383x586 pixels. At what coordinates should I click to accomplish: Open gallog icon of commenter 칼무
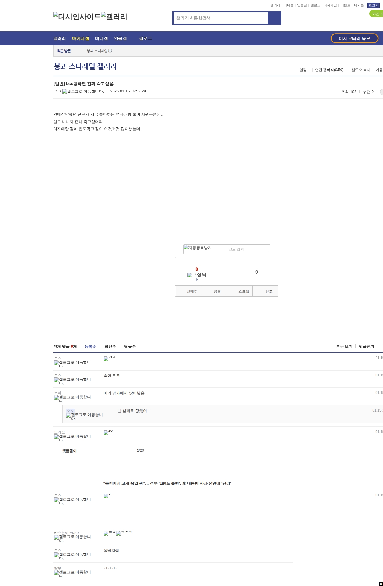click(x=72, y=574)
